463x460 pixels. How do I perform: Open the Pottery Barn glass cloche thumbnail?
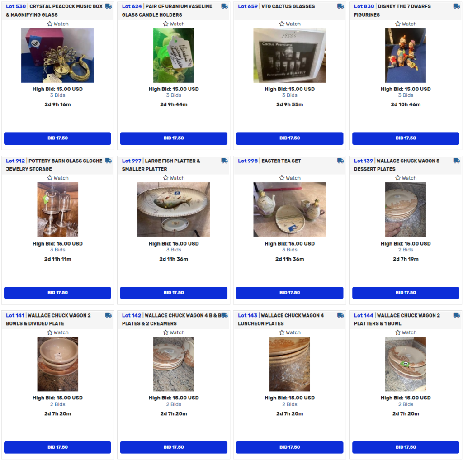click(57, 209)
